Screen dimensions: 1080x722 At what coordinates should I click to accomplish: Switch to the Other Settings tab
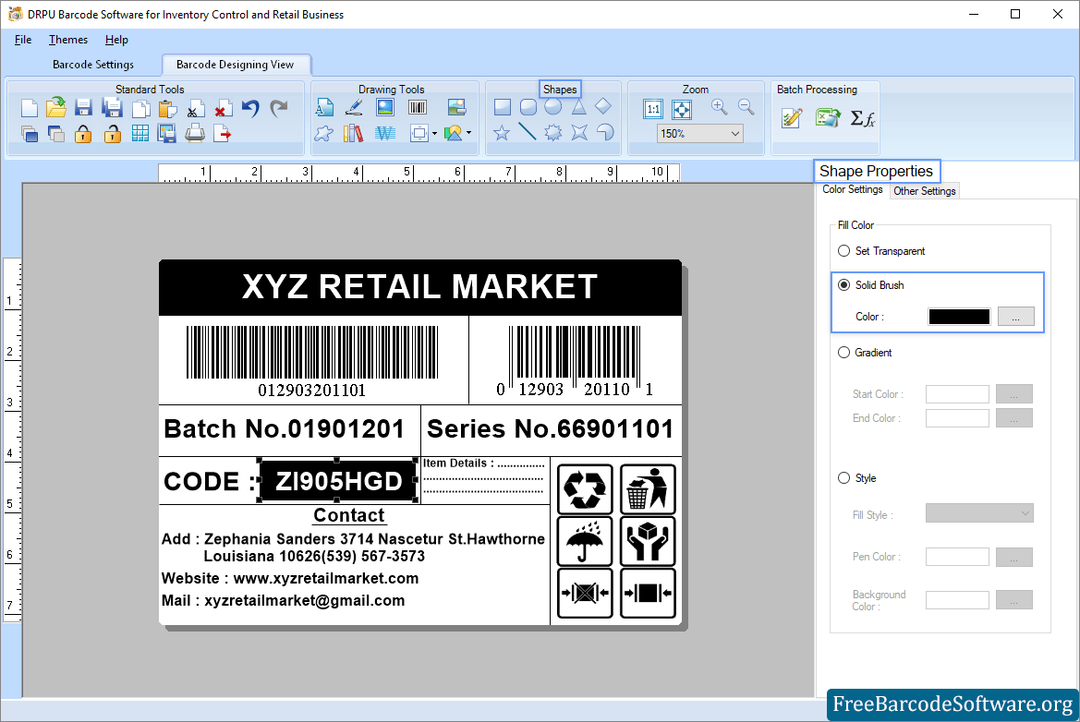925,191
